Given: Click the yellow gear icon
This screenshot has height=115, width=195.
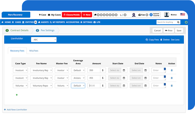Looking at the screenshot, I should coord(186,22).
